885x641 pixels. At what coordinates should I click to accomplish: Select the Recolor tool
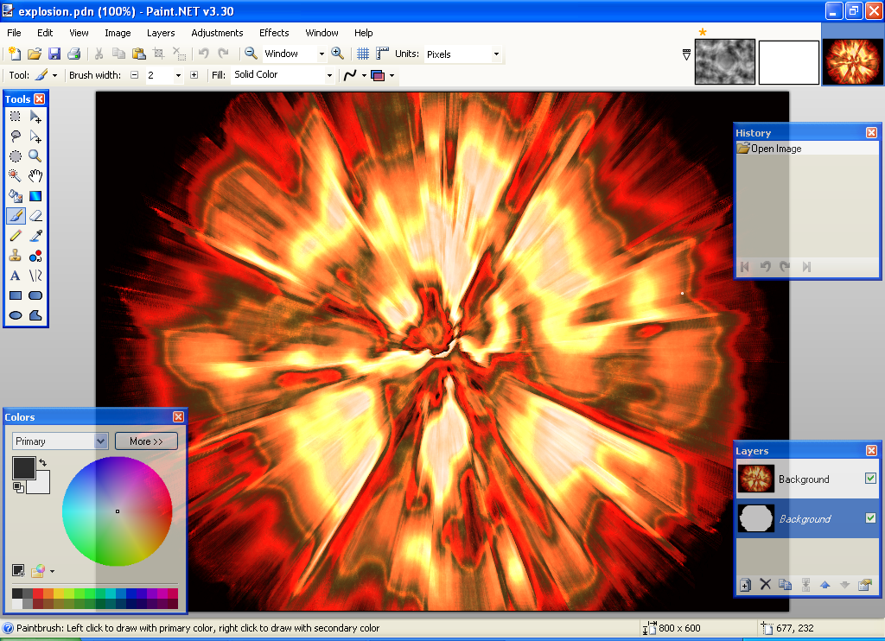(x=35, y=256)
